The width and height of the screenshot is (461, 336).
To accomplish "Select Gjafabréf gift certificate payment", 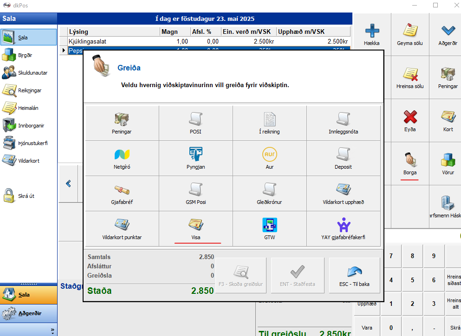I will coord(122,194).
